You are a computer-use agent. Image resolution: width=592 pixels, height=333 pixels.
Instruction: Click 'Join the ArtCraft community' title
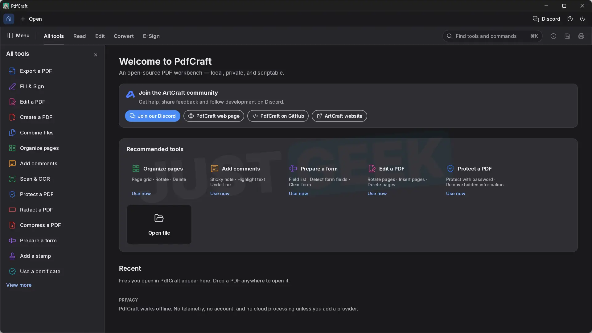178,93
